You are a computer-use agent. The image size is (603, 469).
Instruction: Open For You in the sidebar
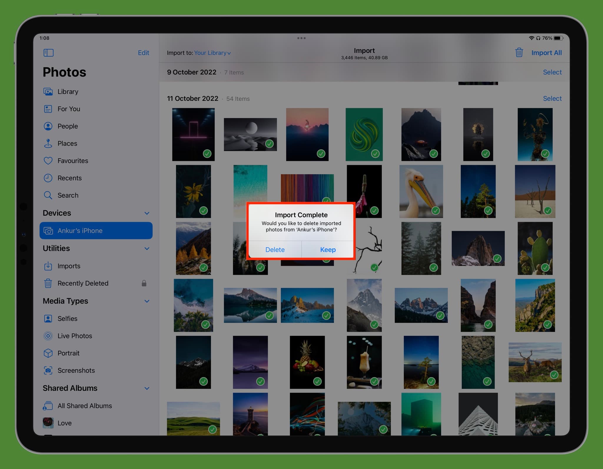96,109
